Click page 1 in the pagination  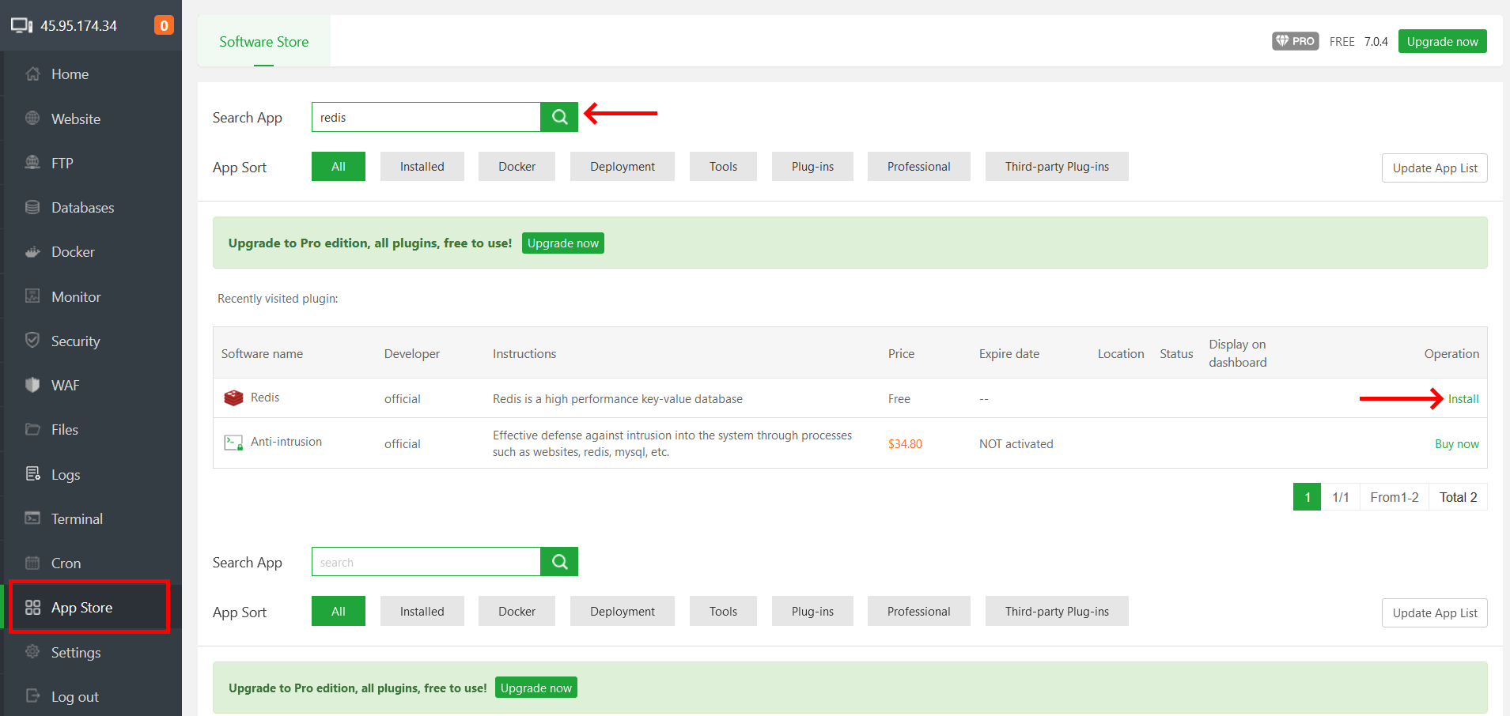click(x=1308, y=497)
